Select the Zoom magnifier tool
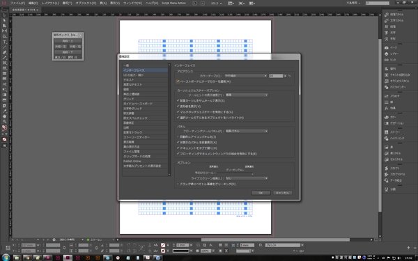418x261 pixels. [4, 121]
